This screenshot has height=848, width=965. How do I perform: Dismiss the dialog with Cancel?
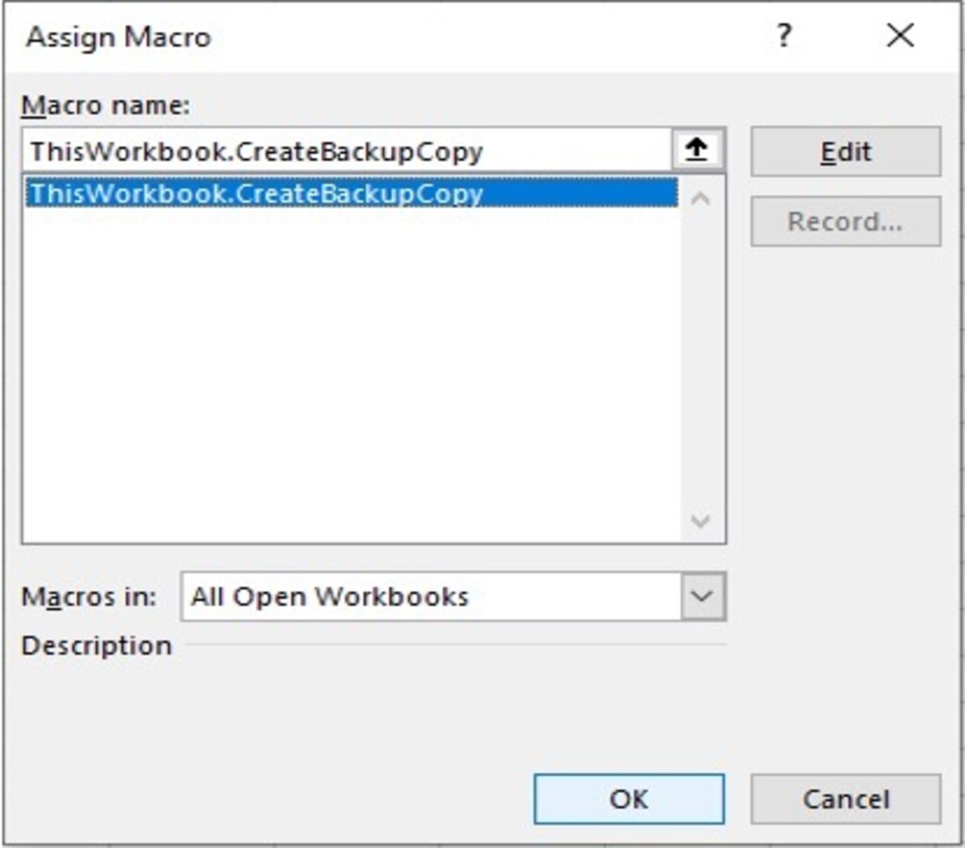click(x=845, y=799)
